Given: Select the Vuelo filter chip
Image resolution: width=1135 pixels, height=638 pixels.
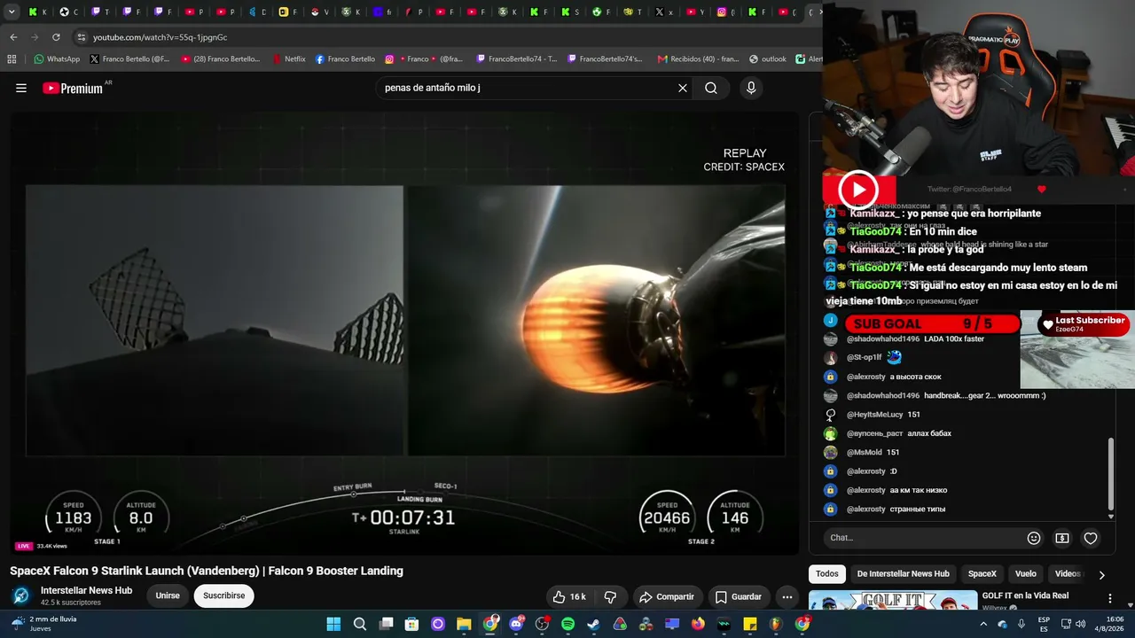Looking at the screenshot, I should [1026, 573].
